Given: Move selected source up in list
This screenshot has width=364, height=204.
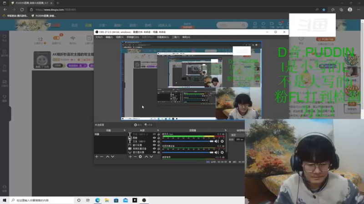Looking at the screenshot, I should [146, 156].
